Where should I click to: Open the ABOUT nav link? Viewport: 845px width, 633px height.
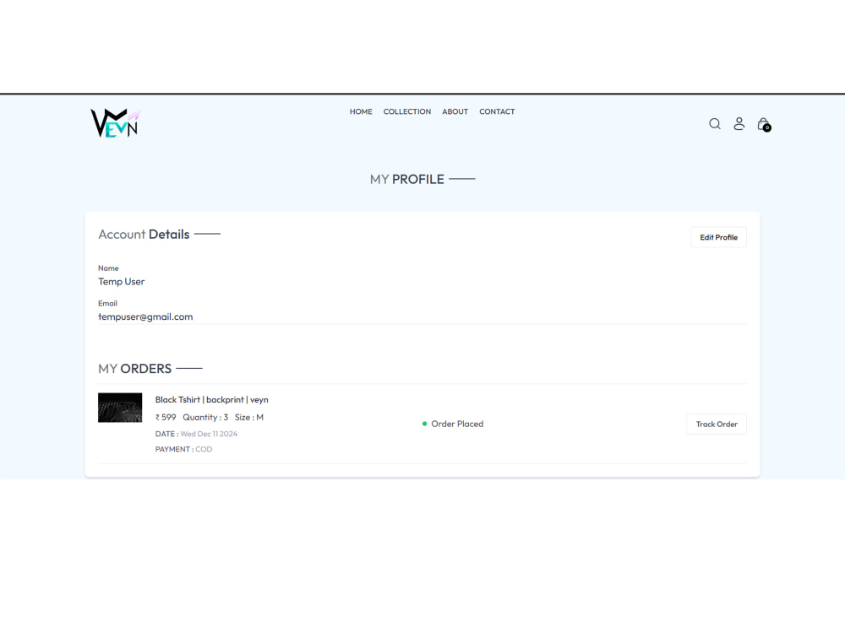point(455,111)
